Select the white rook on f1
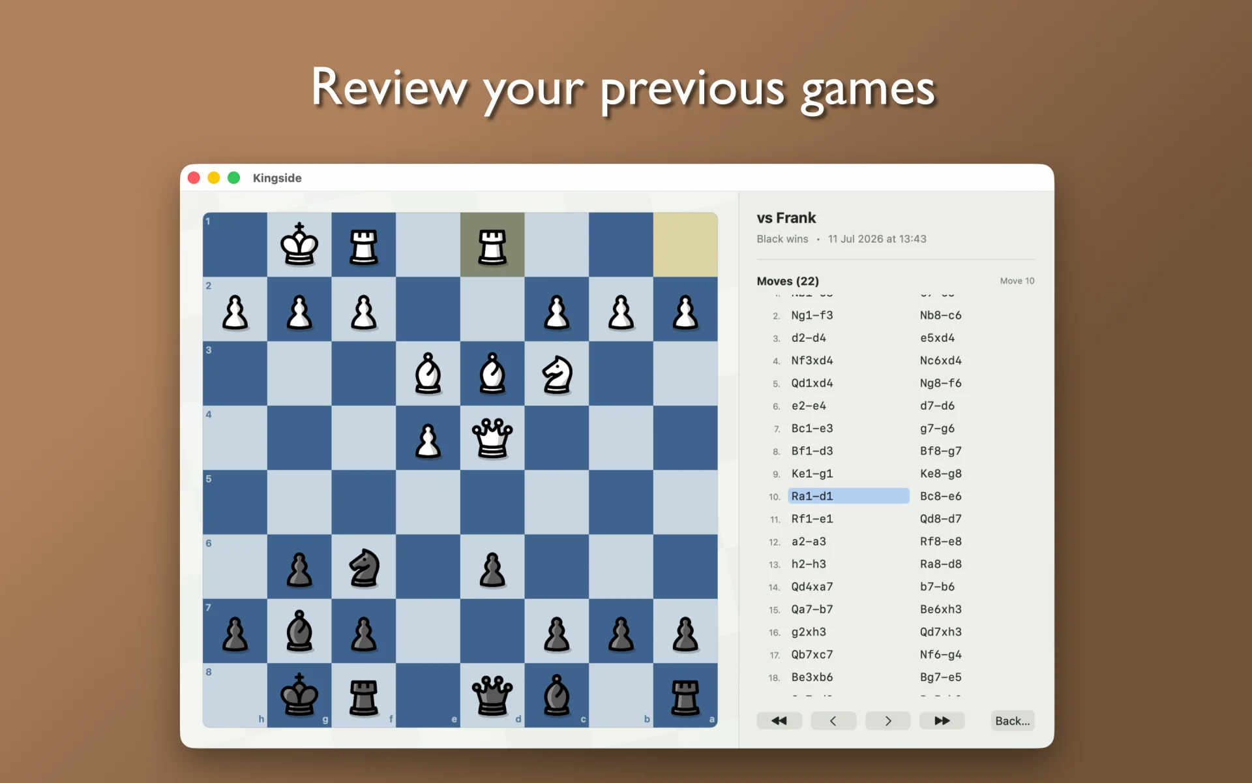The width and height of the screenshot is (1252, 783). pyautogui.click(x=364, y=246)
